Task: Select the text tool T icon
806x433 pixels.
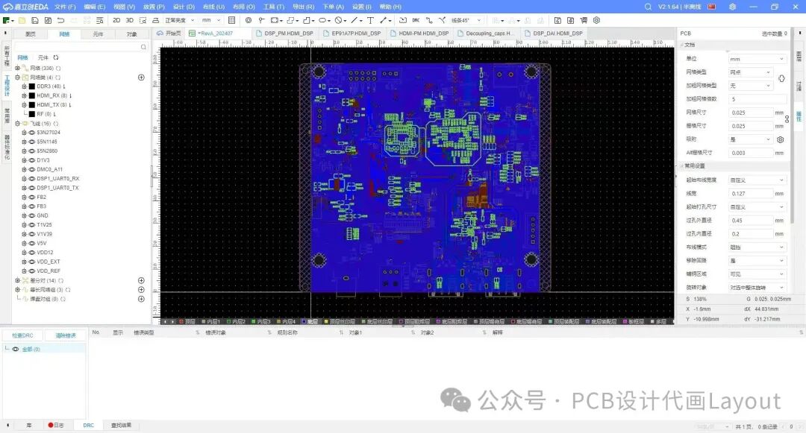Action: (x=370, y=21)
